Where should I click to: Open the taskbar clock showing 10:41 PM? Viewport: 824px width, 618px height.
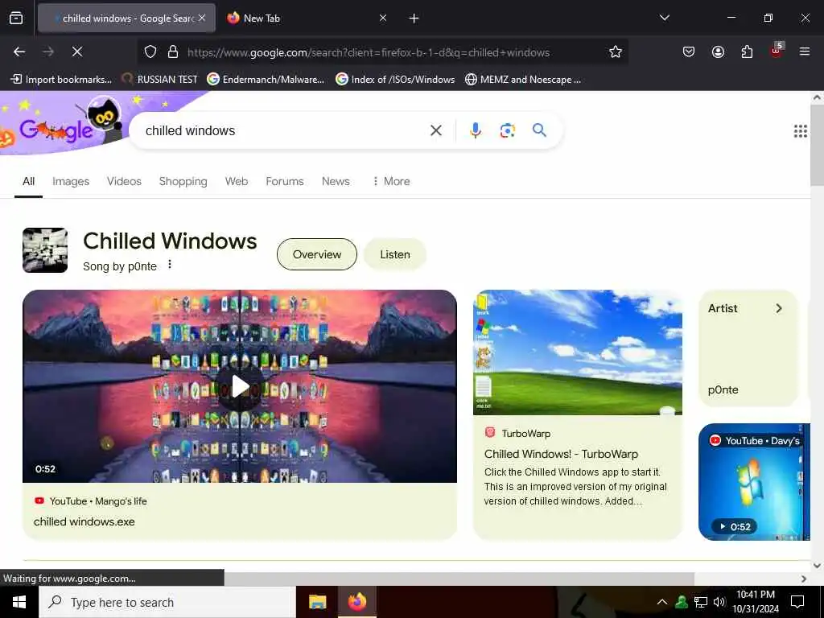point(756,602)
